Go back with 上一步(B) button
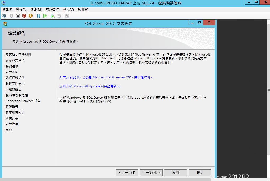 (127, 173)
